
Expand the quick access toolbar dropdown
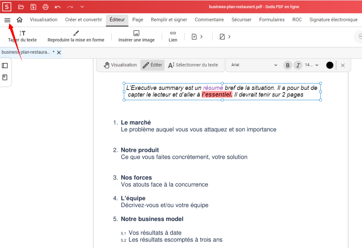tap(82, 7)
